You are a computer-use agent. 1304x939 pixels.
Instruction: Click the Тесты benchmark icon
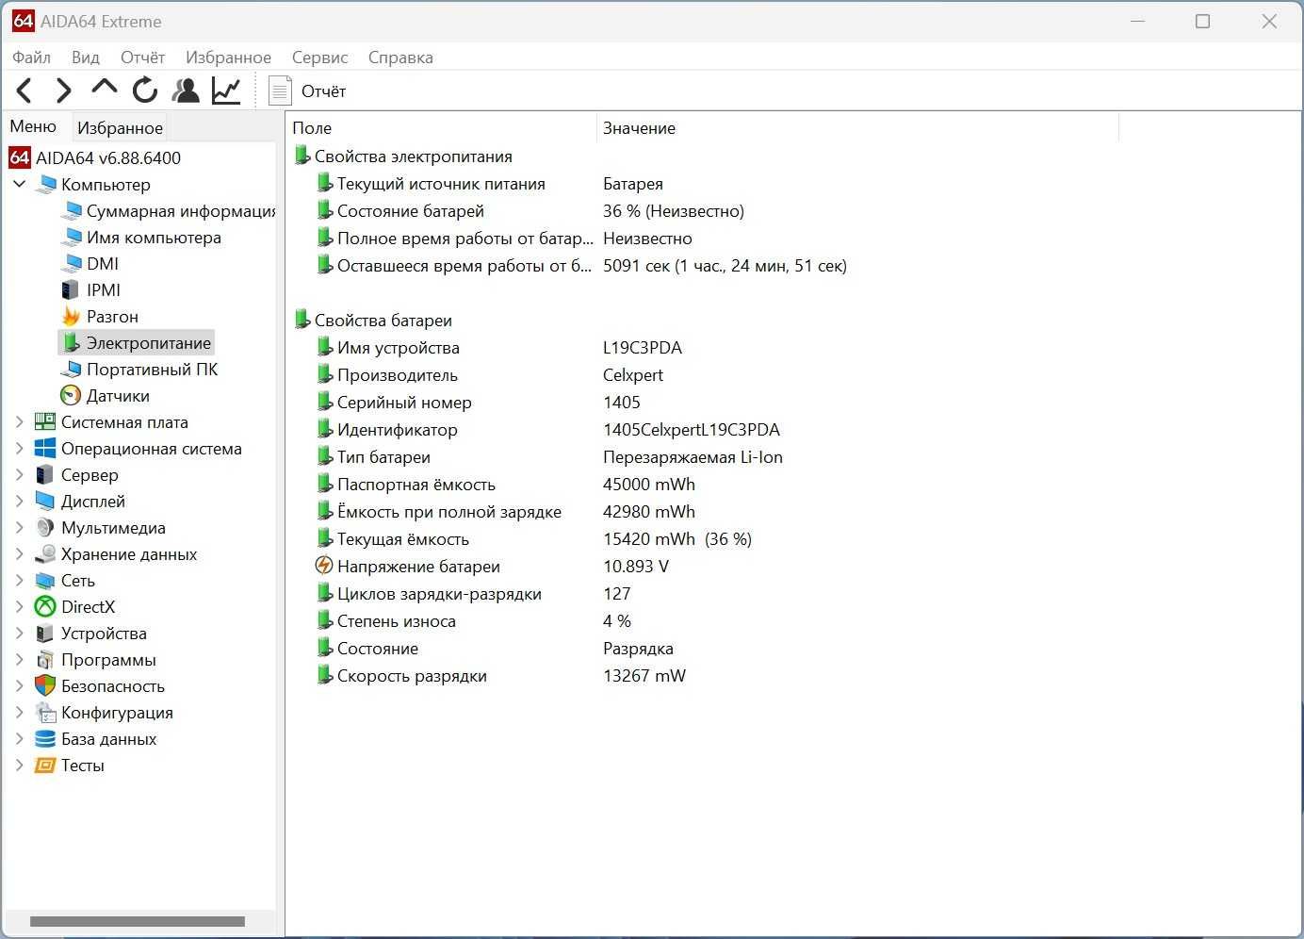point(44,765)
